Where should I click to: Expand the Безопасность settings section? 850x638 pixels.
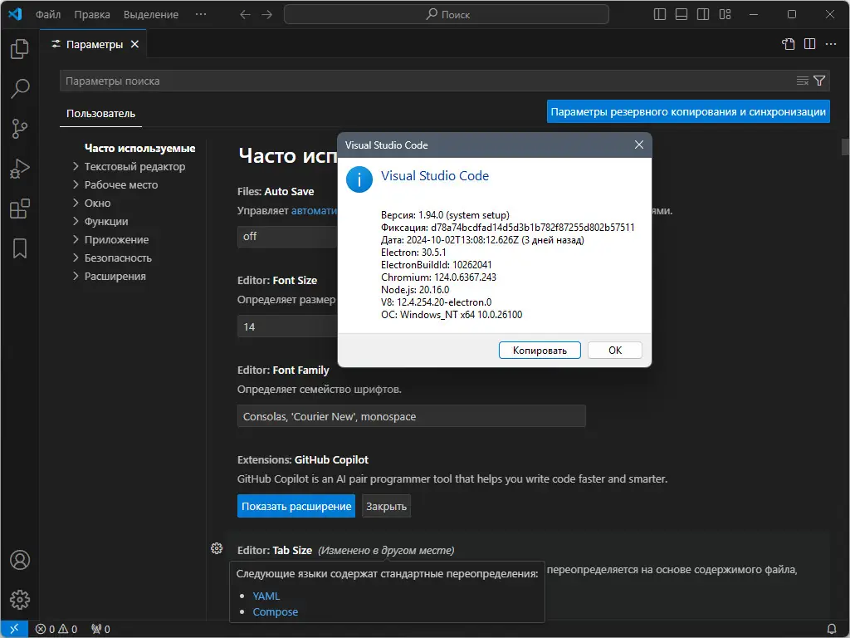coord(119,258)
